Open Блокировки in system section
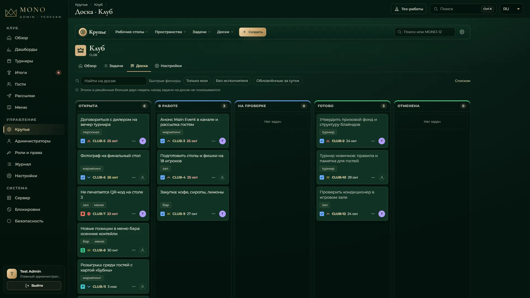 [x=34, y=209]
